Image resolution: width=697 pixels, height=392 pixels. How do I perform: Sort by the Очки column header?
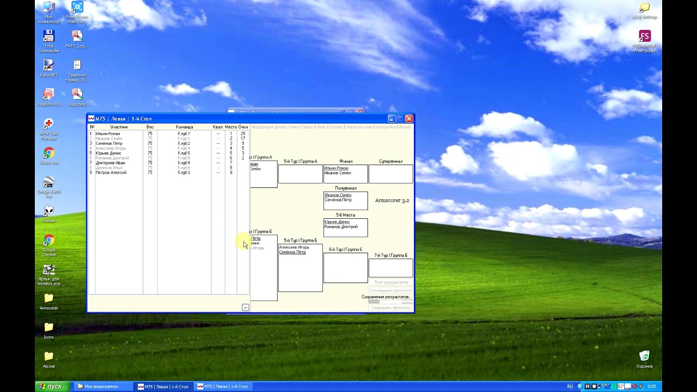243,127
